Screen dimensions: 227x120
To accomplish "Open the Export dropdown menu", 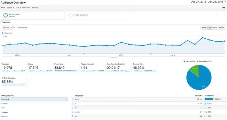I will click(11, 8).
